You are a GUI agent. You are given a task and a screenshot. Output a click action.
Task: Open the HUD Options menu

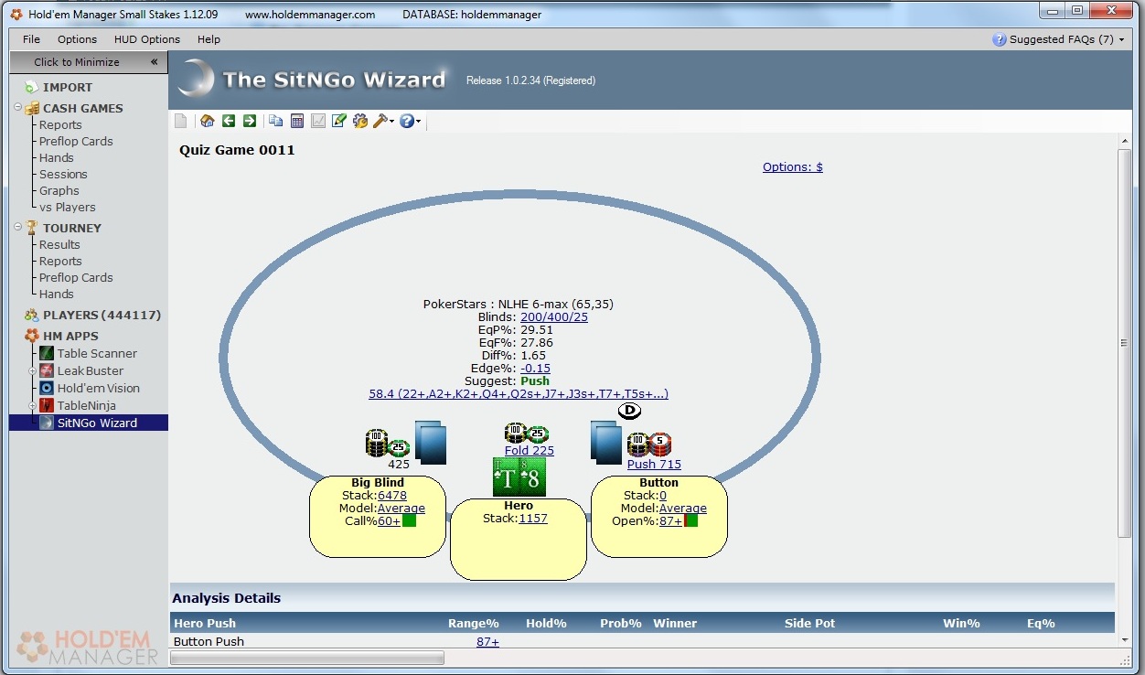147,39
